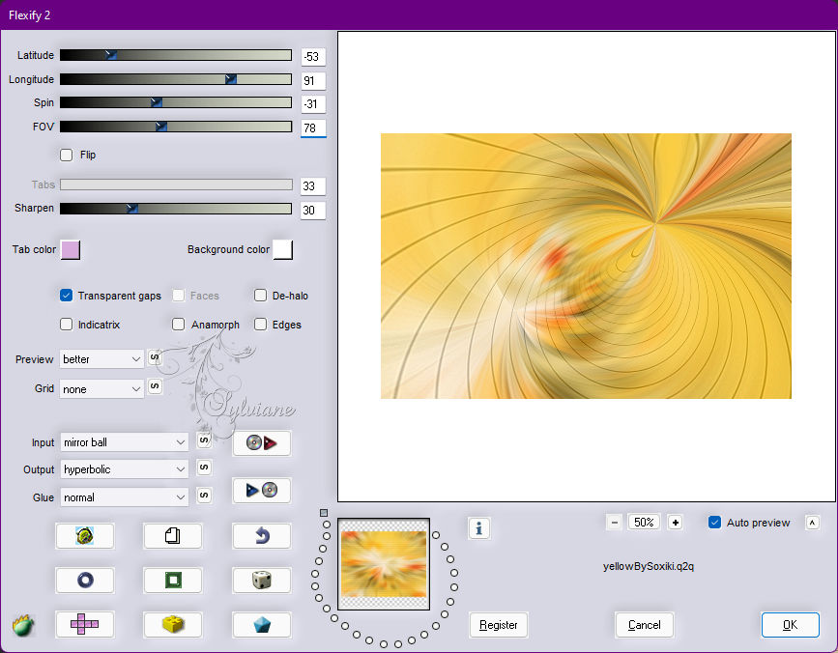Enable the Anamorph checkbox
Image resolution: width=838 pixels, height=653 pixels.
tap(179, 325)
